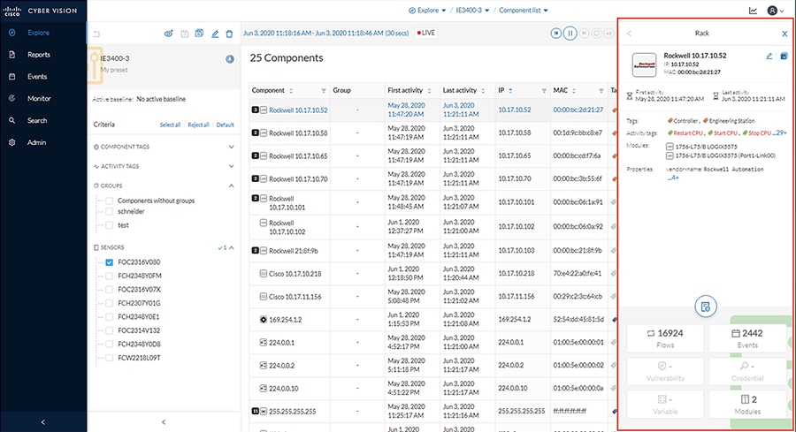This screenshot has height=432, width=796.
Task: Check the schneider group checkbox
Action: tap(109, 211)
